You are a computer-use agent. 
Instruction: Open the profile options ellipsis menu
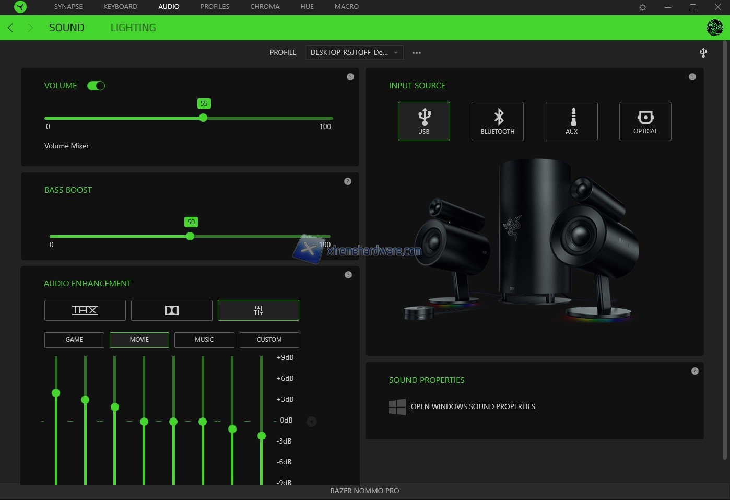coord(416,53)
